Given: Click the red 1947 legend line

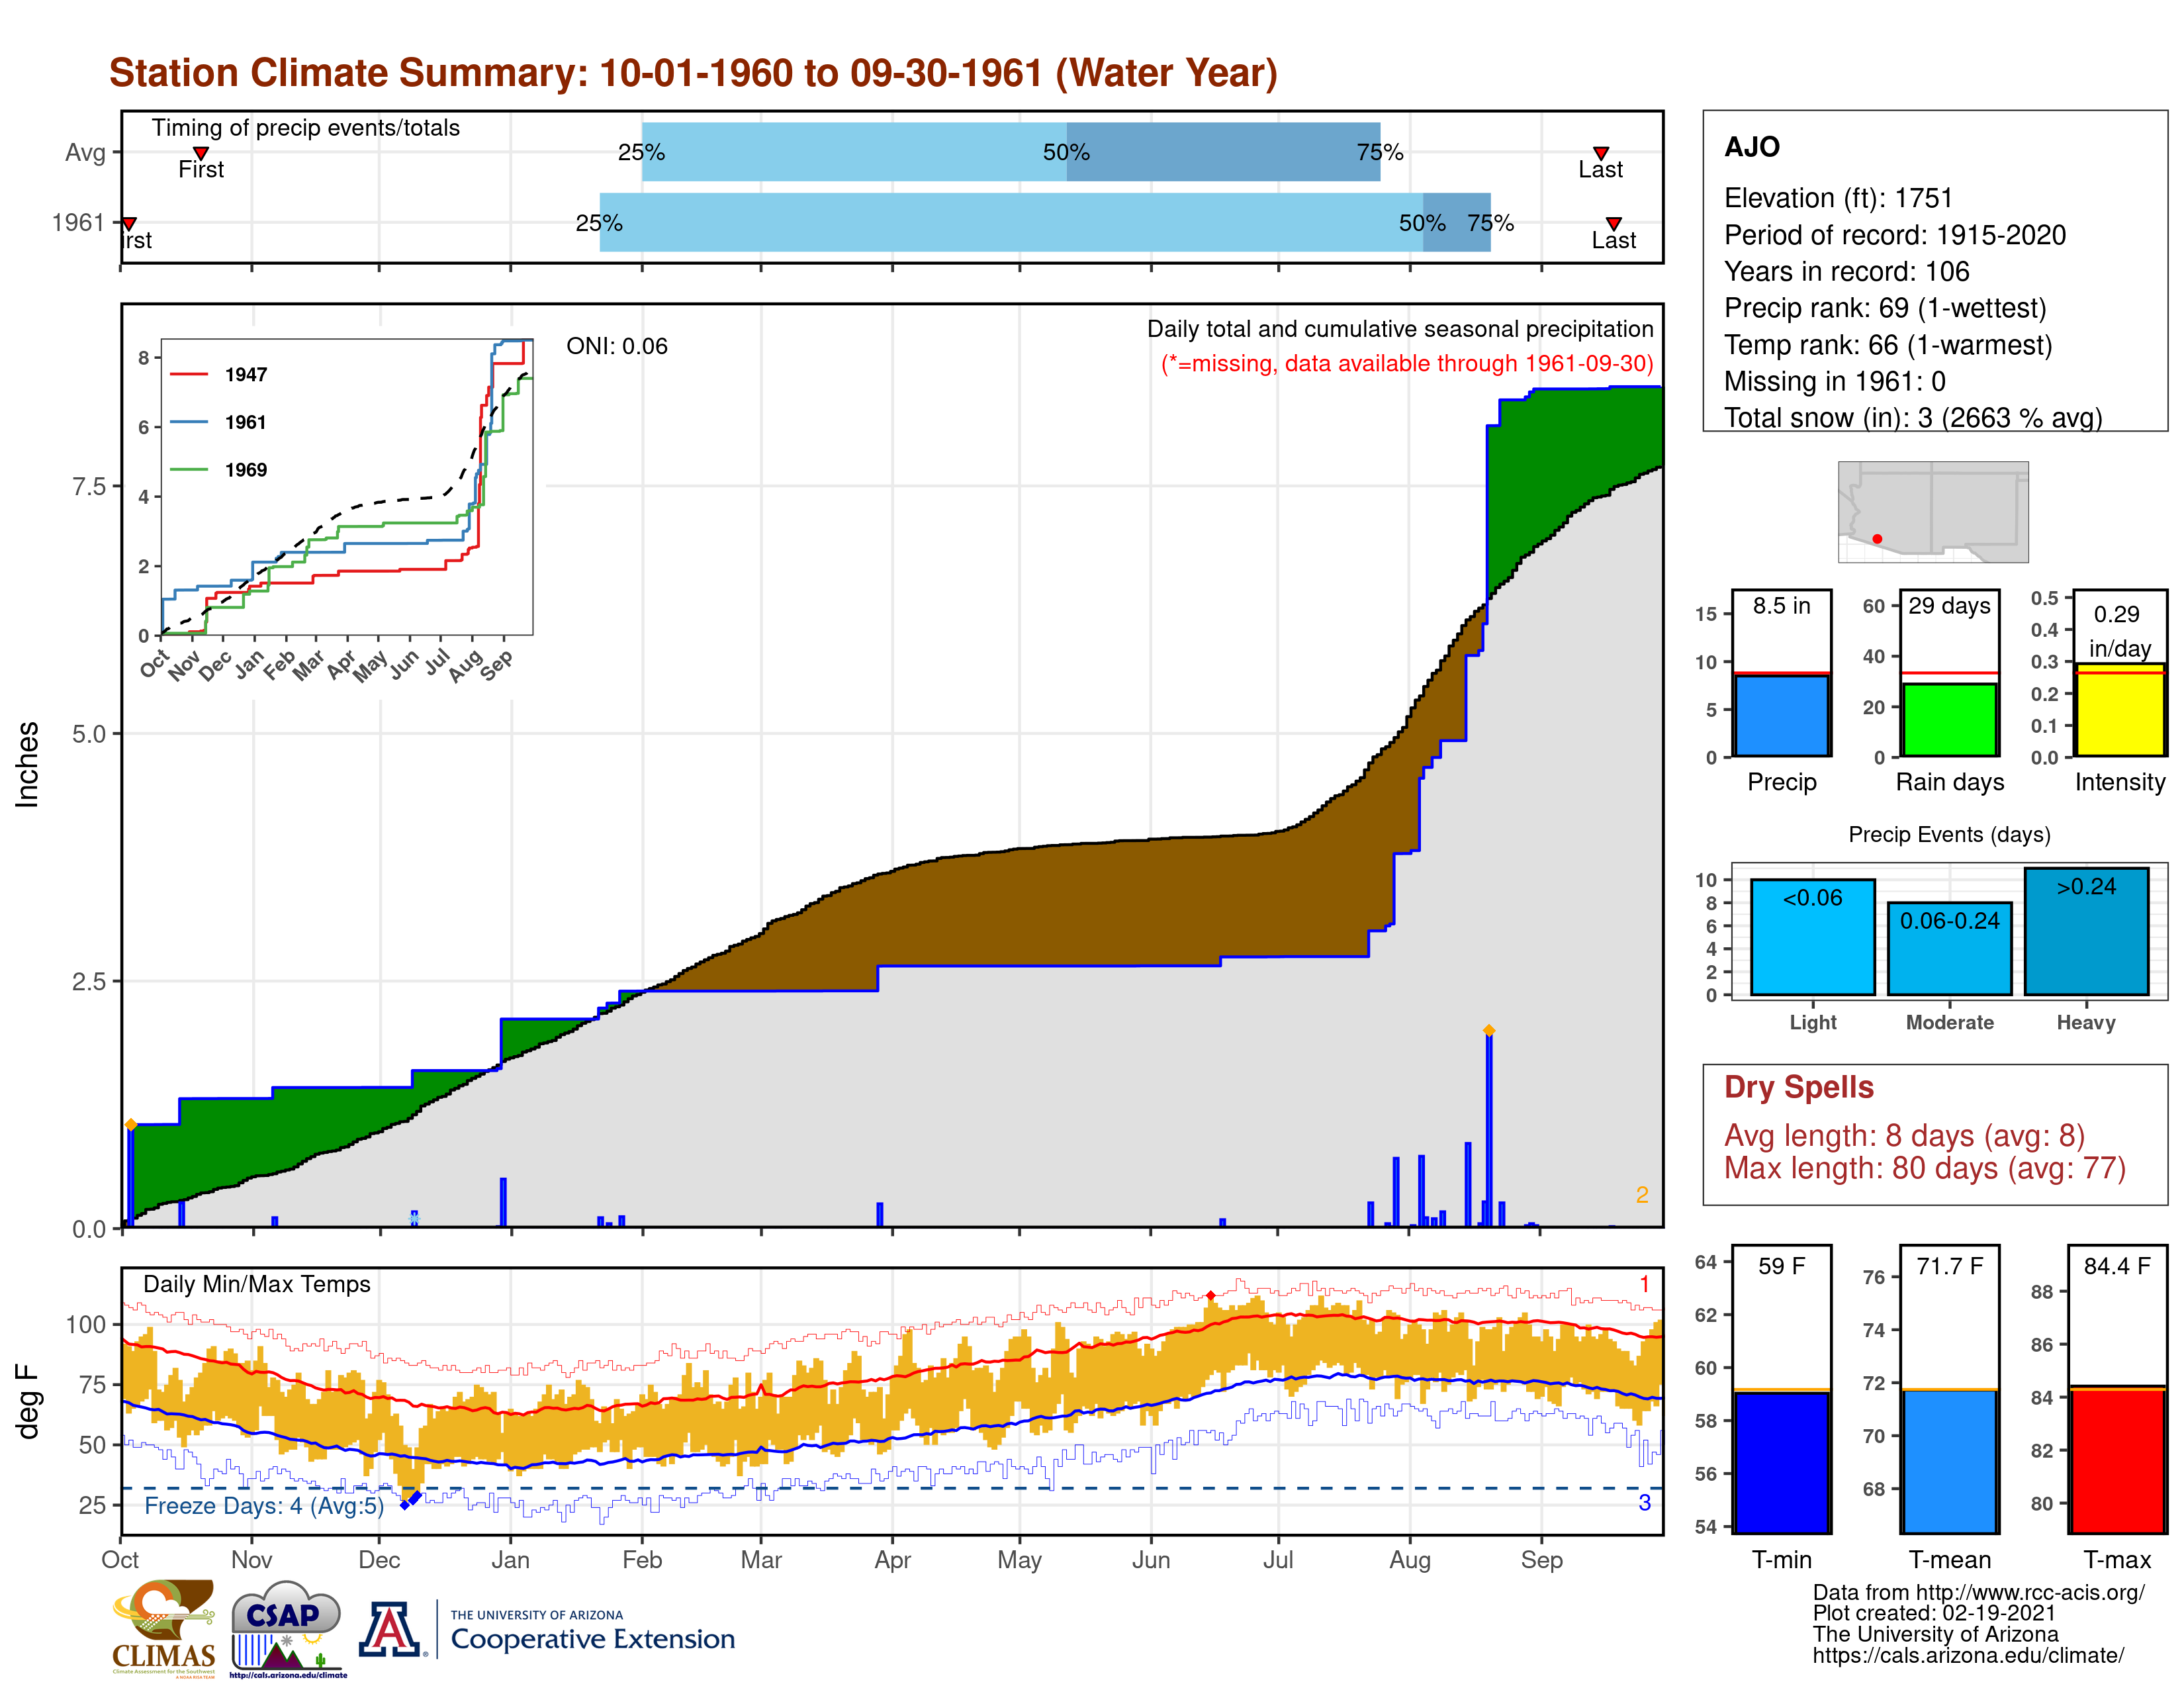Looking at the screenshot, I should click(x=189, y=375).
